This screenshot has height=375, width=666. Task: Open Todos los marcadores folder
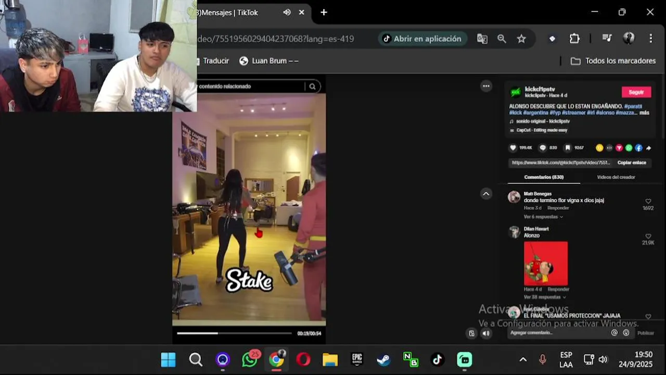613,61
